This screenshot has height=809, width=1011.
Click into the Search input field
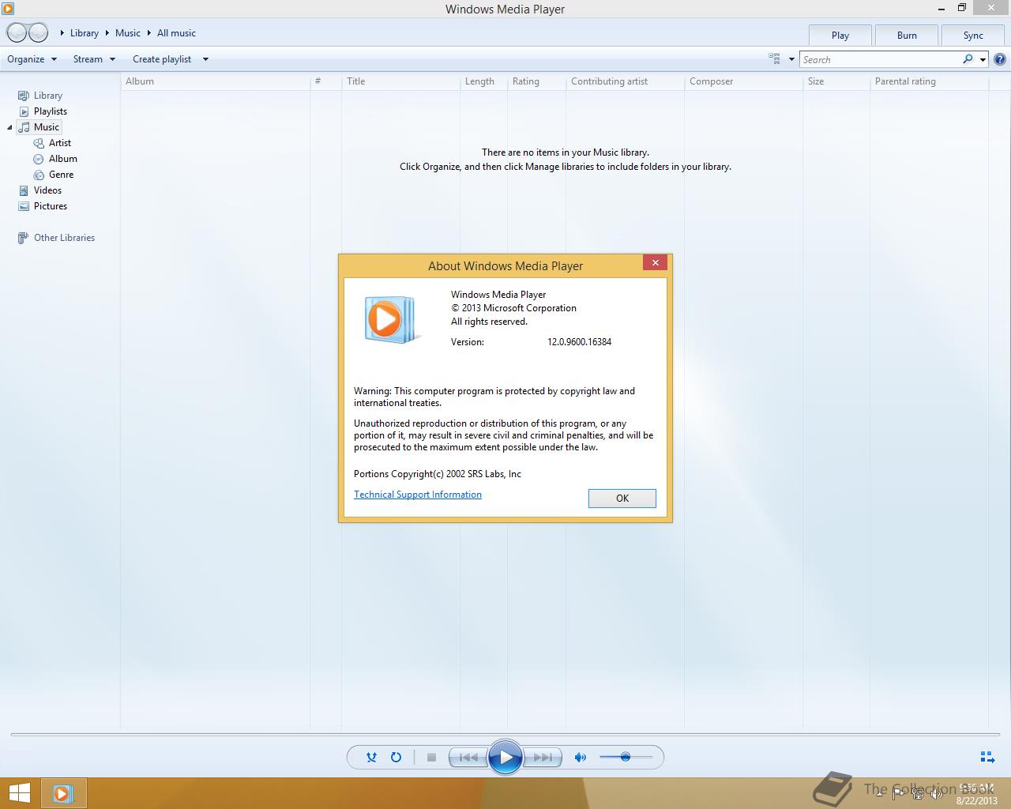881,59
